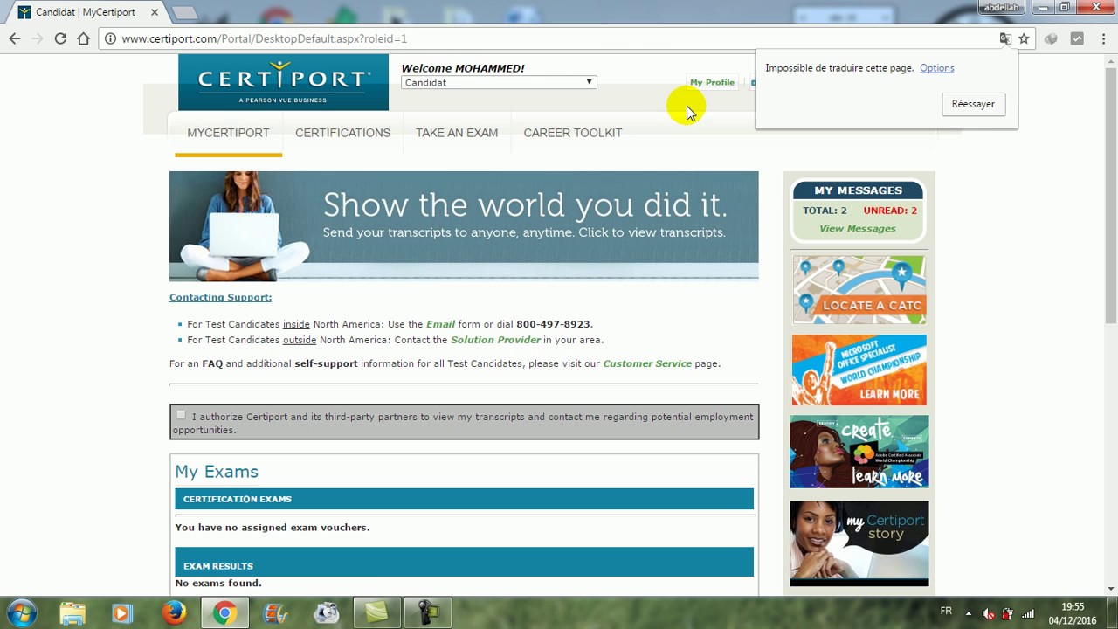Viewport: 1118px width, 629px height.
Task: Open the Solution Provider link
Action: tap(495, 340)
